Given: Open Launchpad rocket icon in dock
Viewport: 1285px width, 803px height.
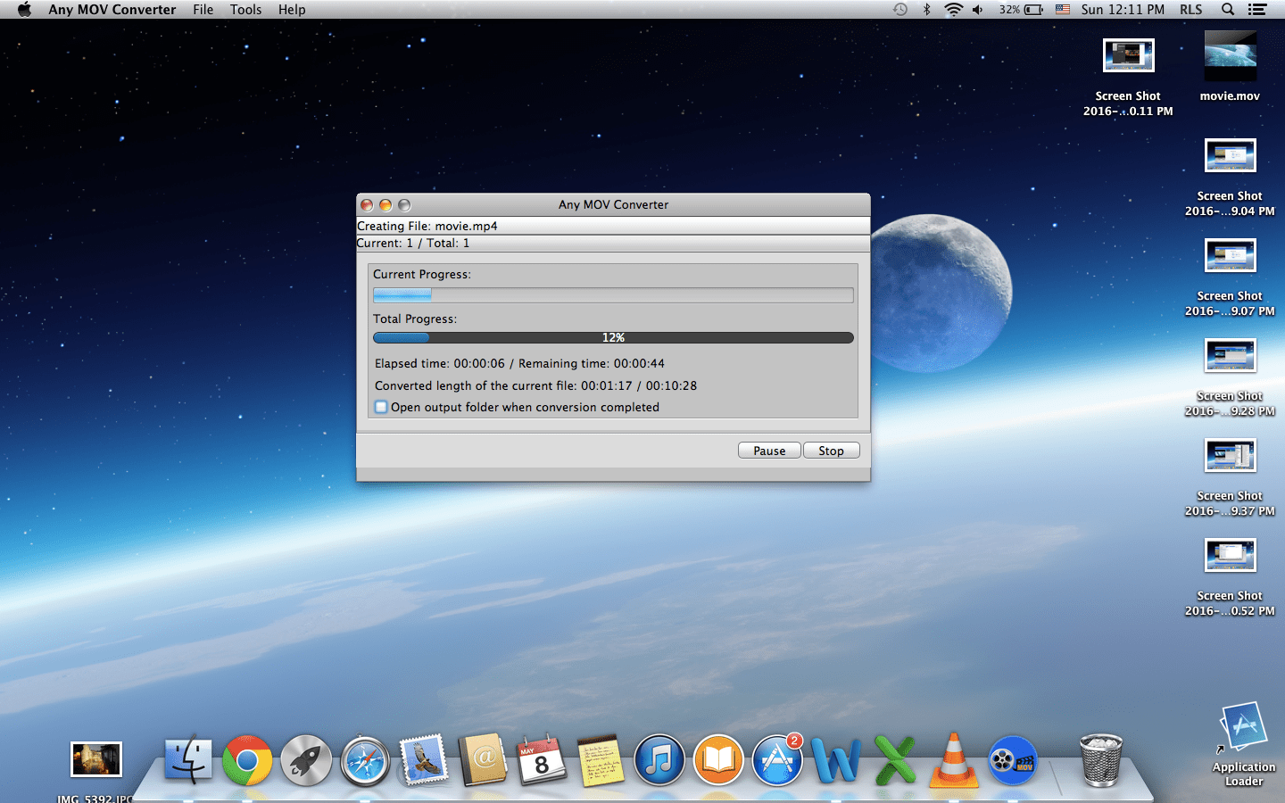Looking at the screenshot, I should [306, 760].
